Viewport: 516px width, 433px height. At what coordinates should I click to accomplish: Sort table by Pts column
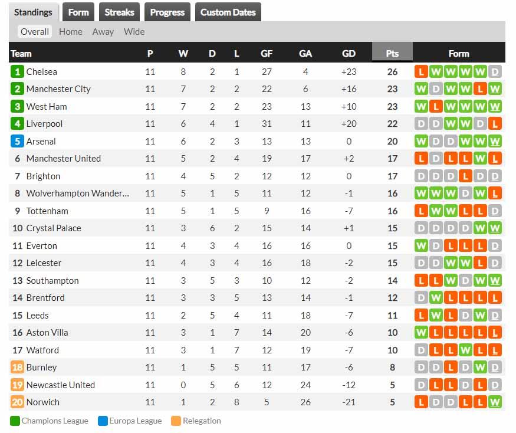pos(392,54)
